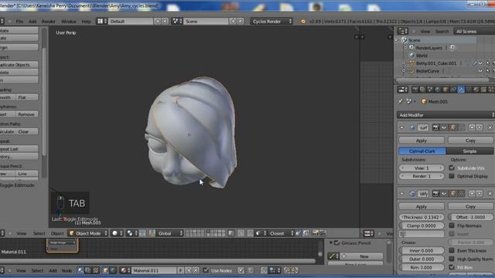Collapse the Grease Pencil panel triangle

coord(331,242)
